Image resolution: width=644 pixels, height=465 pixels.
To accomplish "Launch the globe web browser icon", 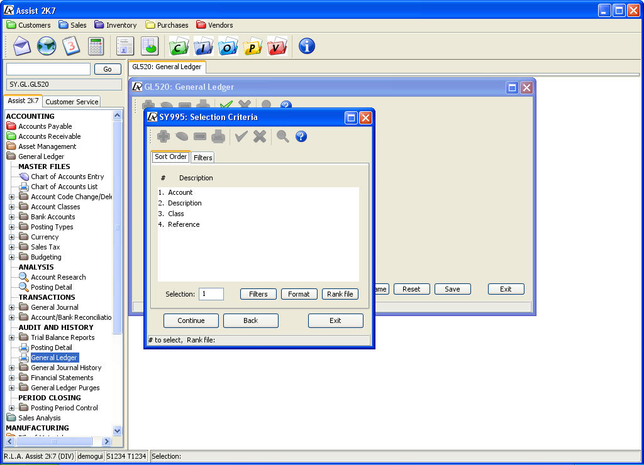I will click(47, 46).
